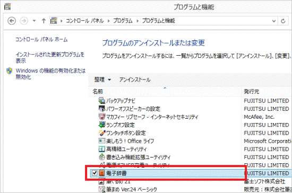Image resolution: width=292 pixels, height=193 pixels.
Task: Click the shield icon beside Windows の機能
Action: pos(10,71)
